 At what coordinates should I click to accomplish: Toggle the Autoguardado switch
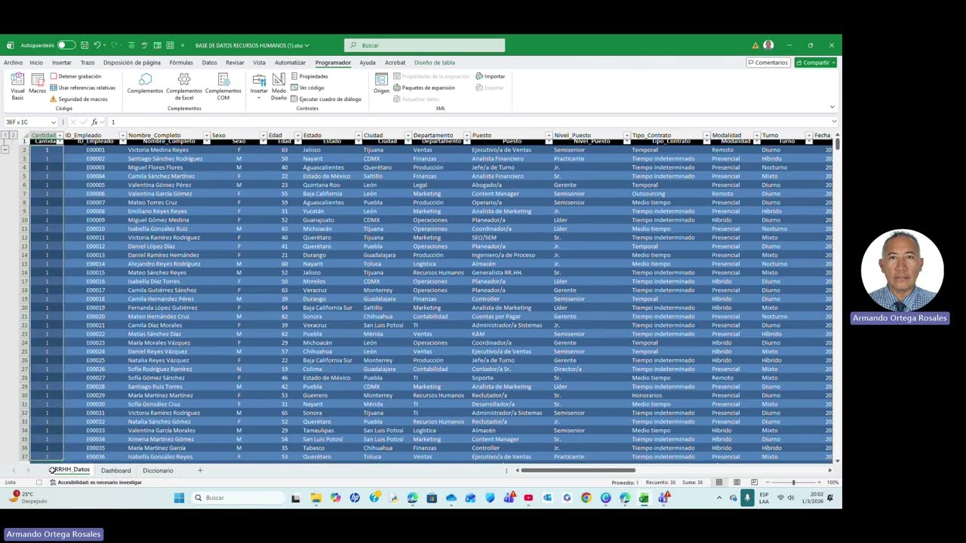tap(66, 45)
